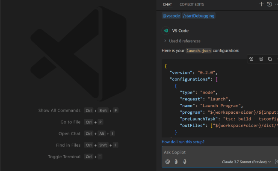Click the Alt key in Open Chat shortcut
Image resolution: width=278 pixels, height=171 pixels.
pos(102,134)
